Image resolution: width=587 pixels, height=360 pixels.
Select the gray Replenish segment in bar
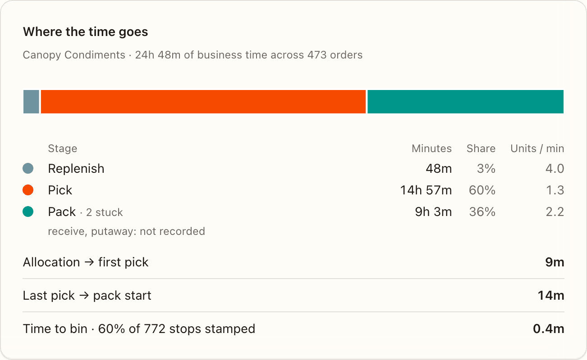coord(31,102)
